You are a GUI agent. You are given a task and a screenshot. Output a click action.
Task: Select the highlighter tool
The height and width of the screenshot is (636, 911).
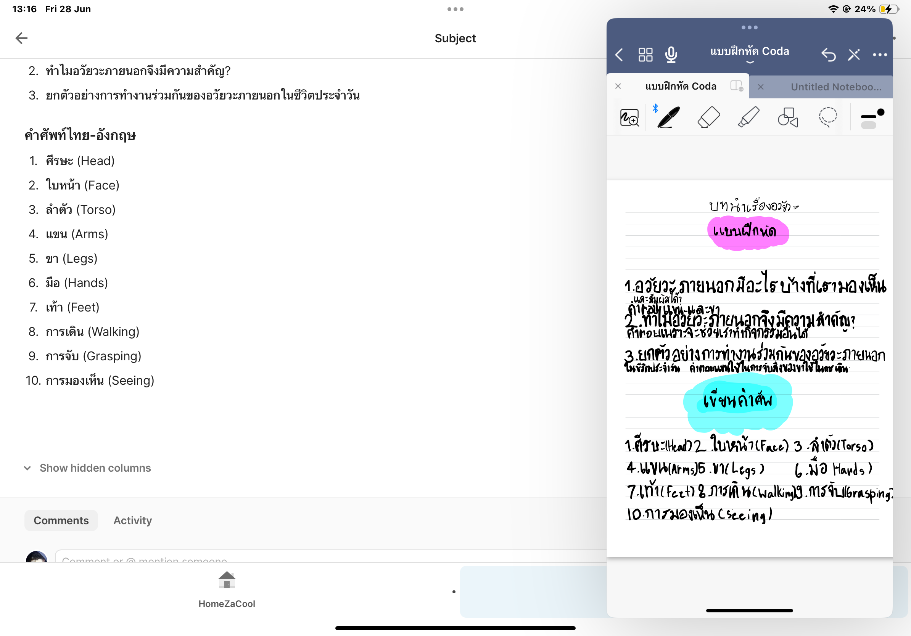coord(748,117)
